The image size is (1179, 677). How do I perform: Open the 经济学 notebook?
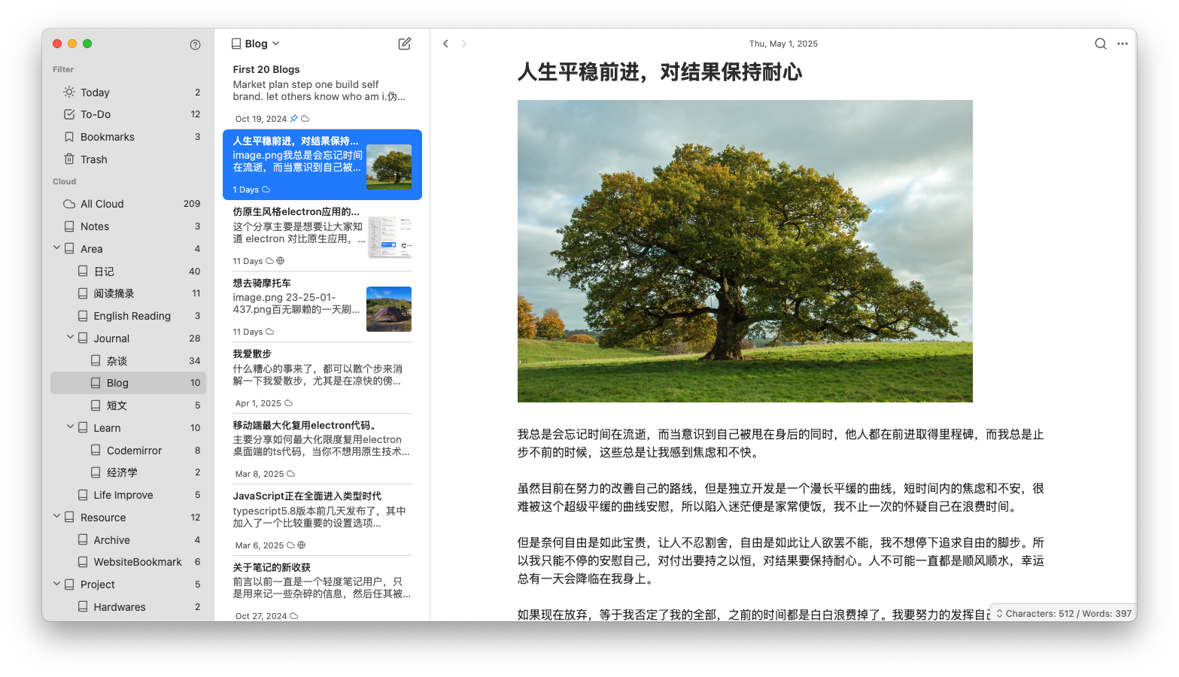[x=128, y=472]
